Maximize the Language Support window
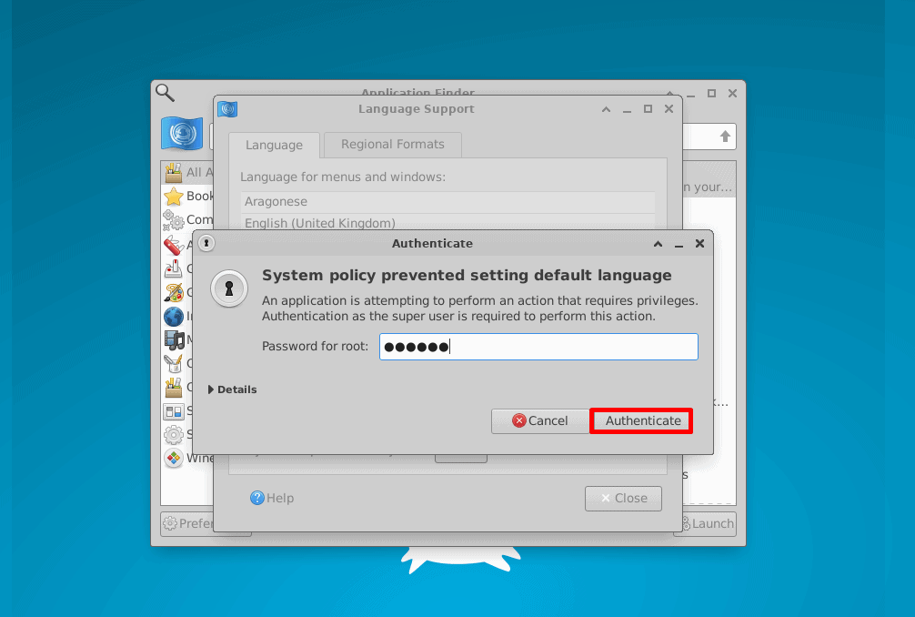 click(648, 109)
